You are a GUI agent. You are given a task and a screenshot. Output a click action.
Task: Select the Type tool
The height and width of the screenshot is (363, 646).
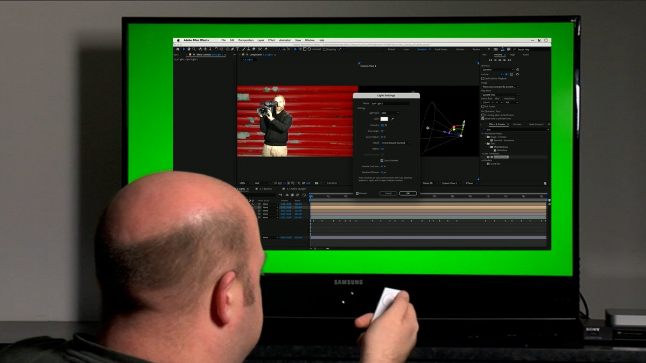pyautogui.click(x=238, y=49)
